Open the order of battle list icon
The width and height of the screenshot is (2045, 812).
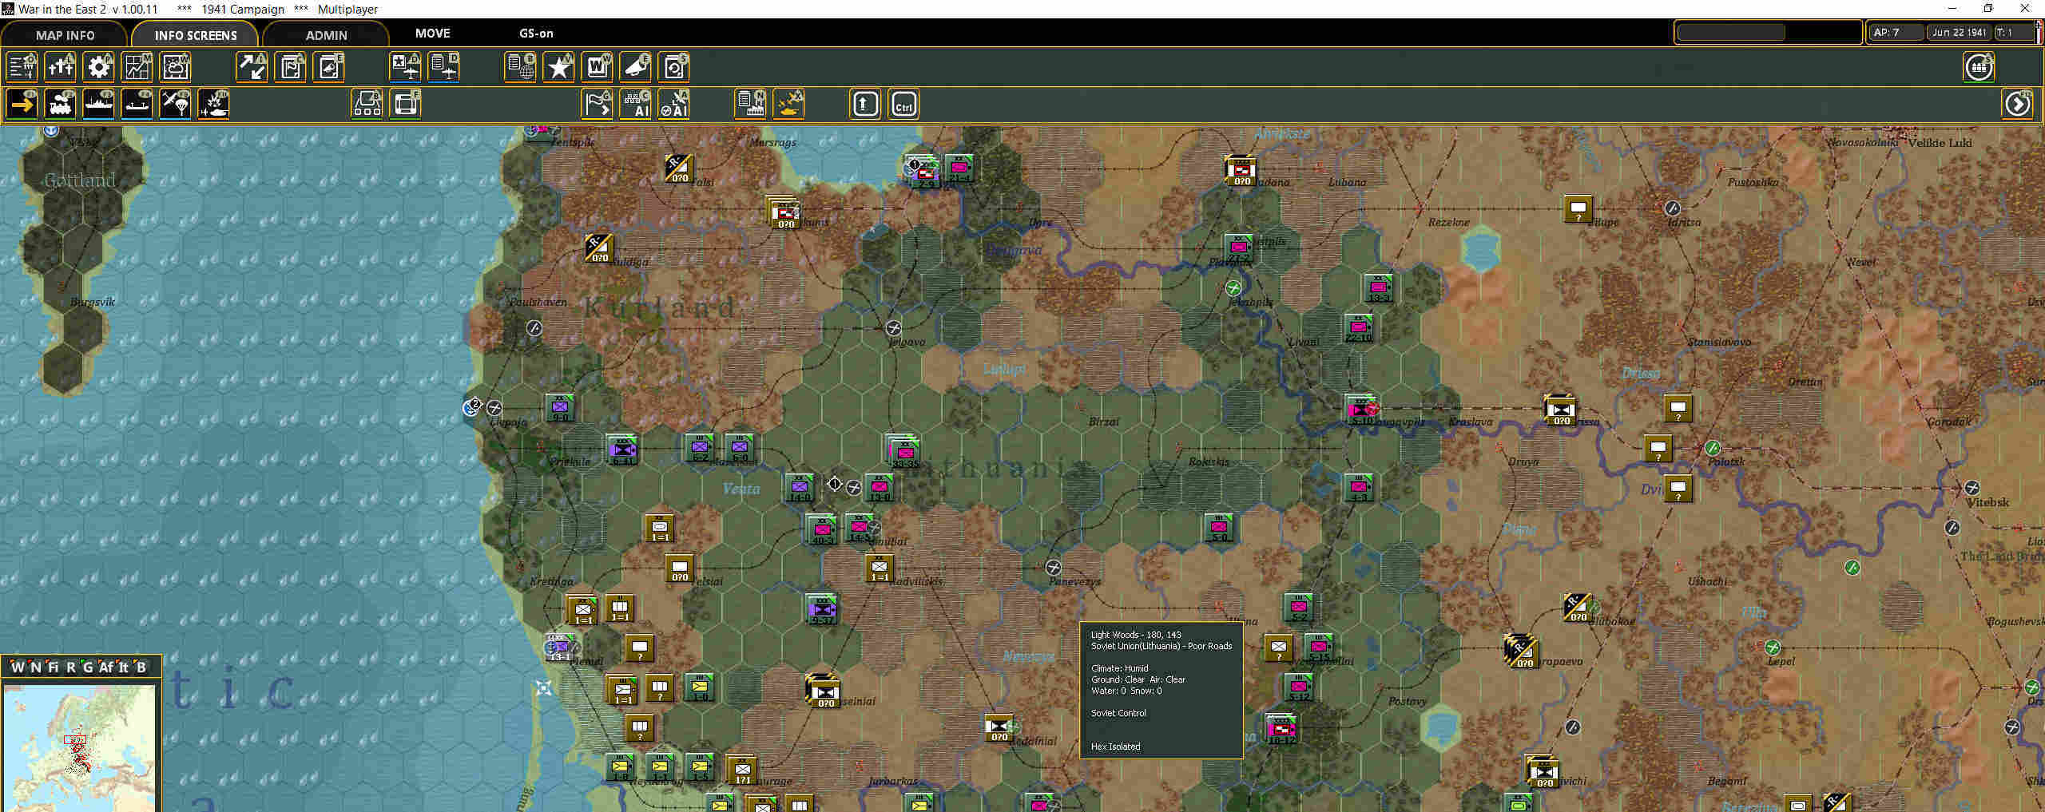click(22, 67)
